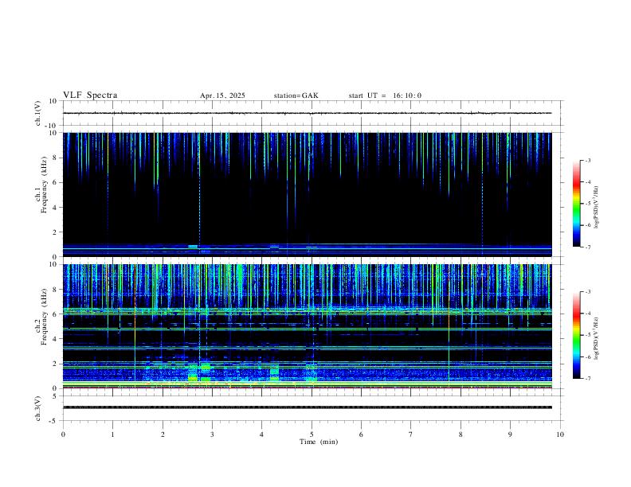Click the ch.3 voltage waveform band
631x487 pixels.
coord(307,407)
